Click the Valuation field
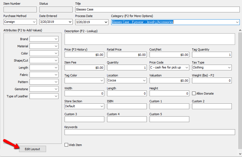Viewport: 242px width, 157px height. pos(169,80)
